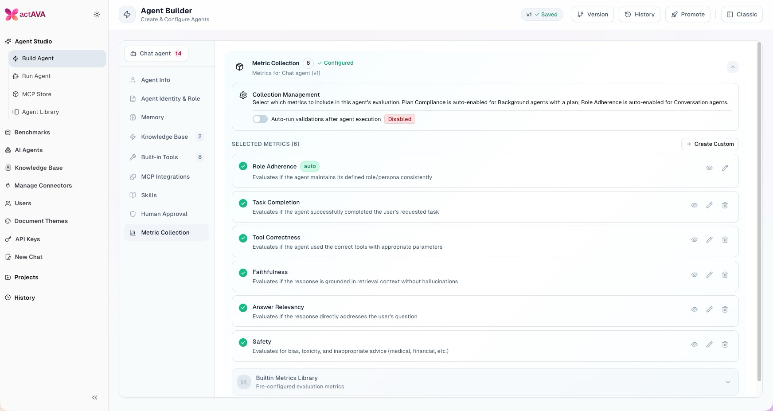Open Agent Identity & Role section
Image resolution: width=773 pixels, height=411 pixels.
[170, 99]
